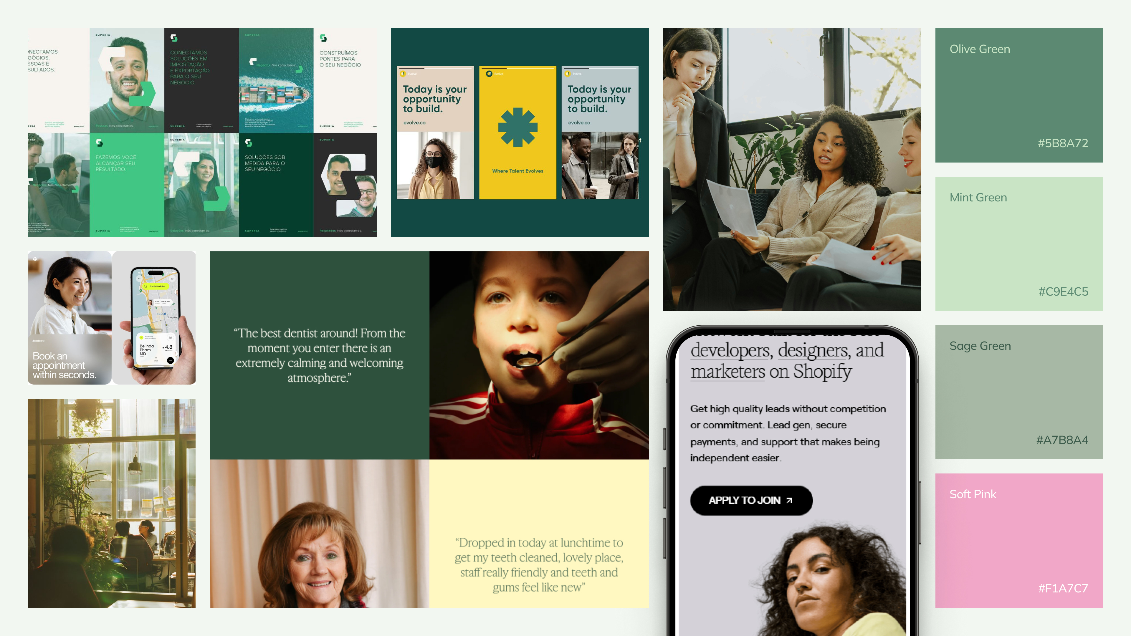Screen dimensions: 1131x636
Task: Click the Superia logo on the green FAZEMOS poster
Action: click(99, 143)
